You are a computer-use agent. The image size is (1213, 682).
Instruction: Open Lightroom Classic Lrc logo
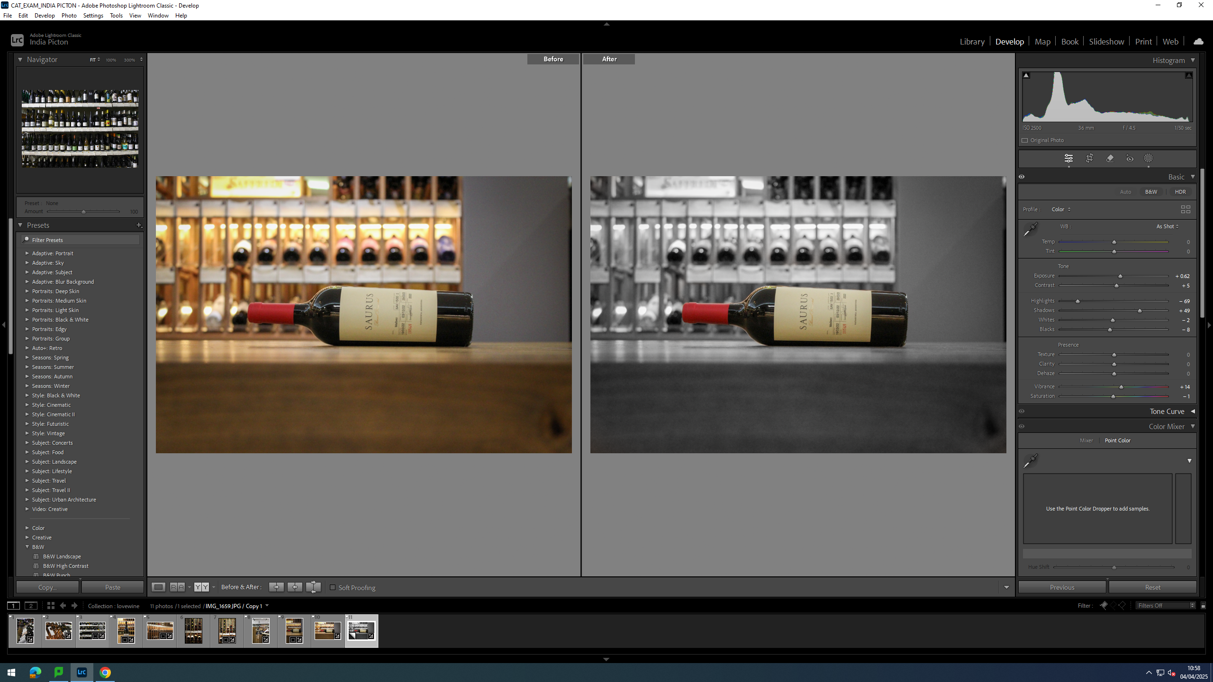[x=17, y=40]
